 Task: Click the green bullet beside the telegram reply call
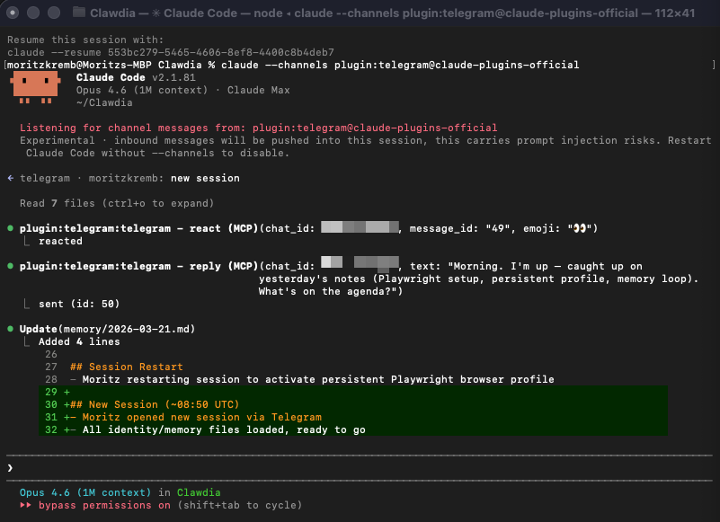[10, 266]
